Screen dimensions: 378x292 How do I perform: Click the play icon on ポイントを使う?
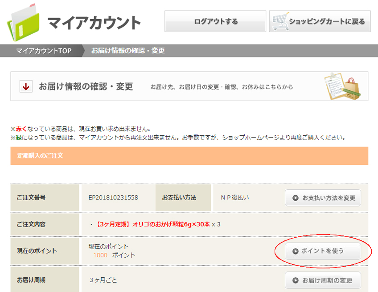click(295, 251)
